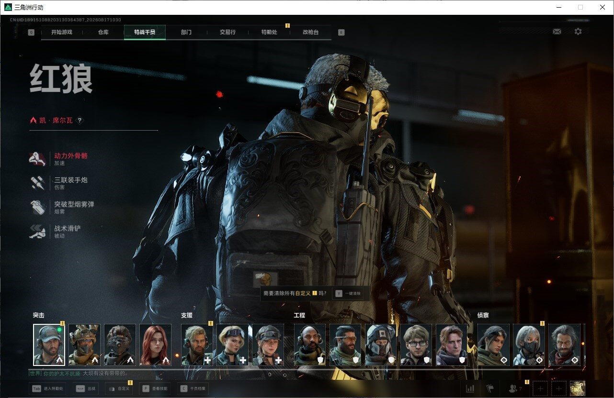Screen dimensions: 614x398
Task: Select the red-haired Assault operator
Action: (155, 345)
